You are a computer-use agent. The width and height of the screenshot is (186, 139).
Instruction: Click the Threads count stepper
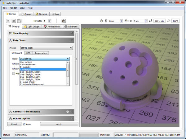pyautogui.click(x=50, y=21)
